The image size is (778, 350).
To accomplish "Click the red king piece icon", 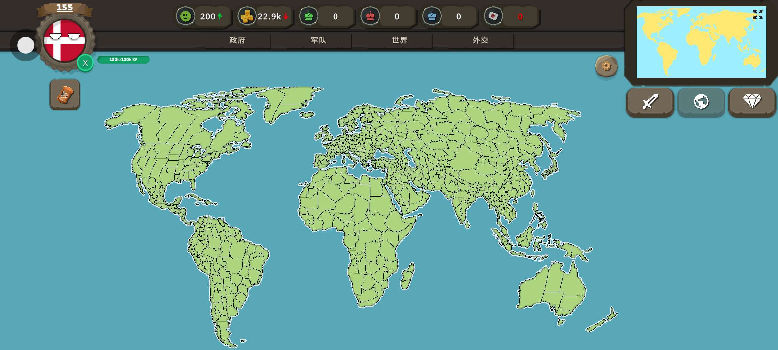I will coord(370,16).
